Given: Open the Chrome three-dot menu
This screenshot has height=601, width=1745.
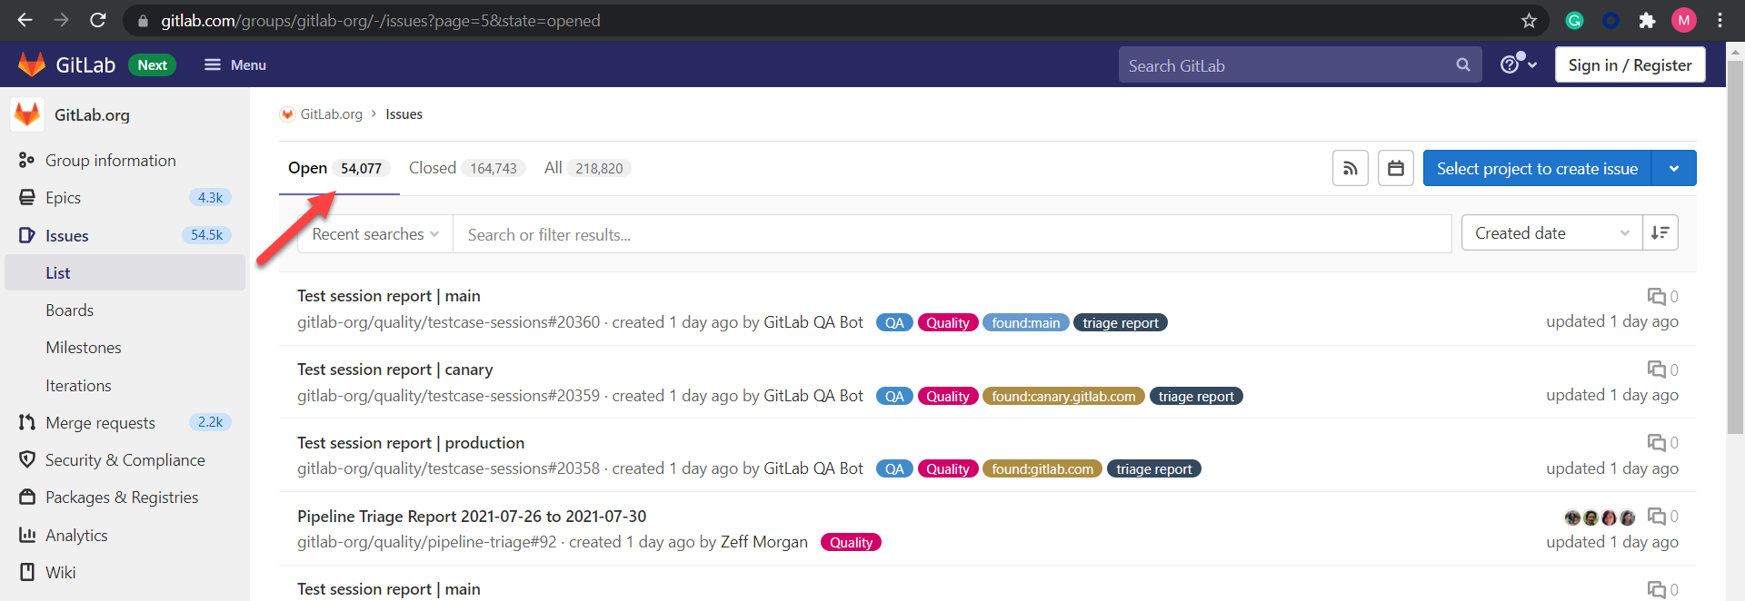Looking at the screenshot, I should pos(1720,20).
